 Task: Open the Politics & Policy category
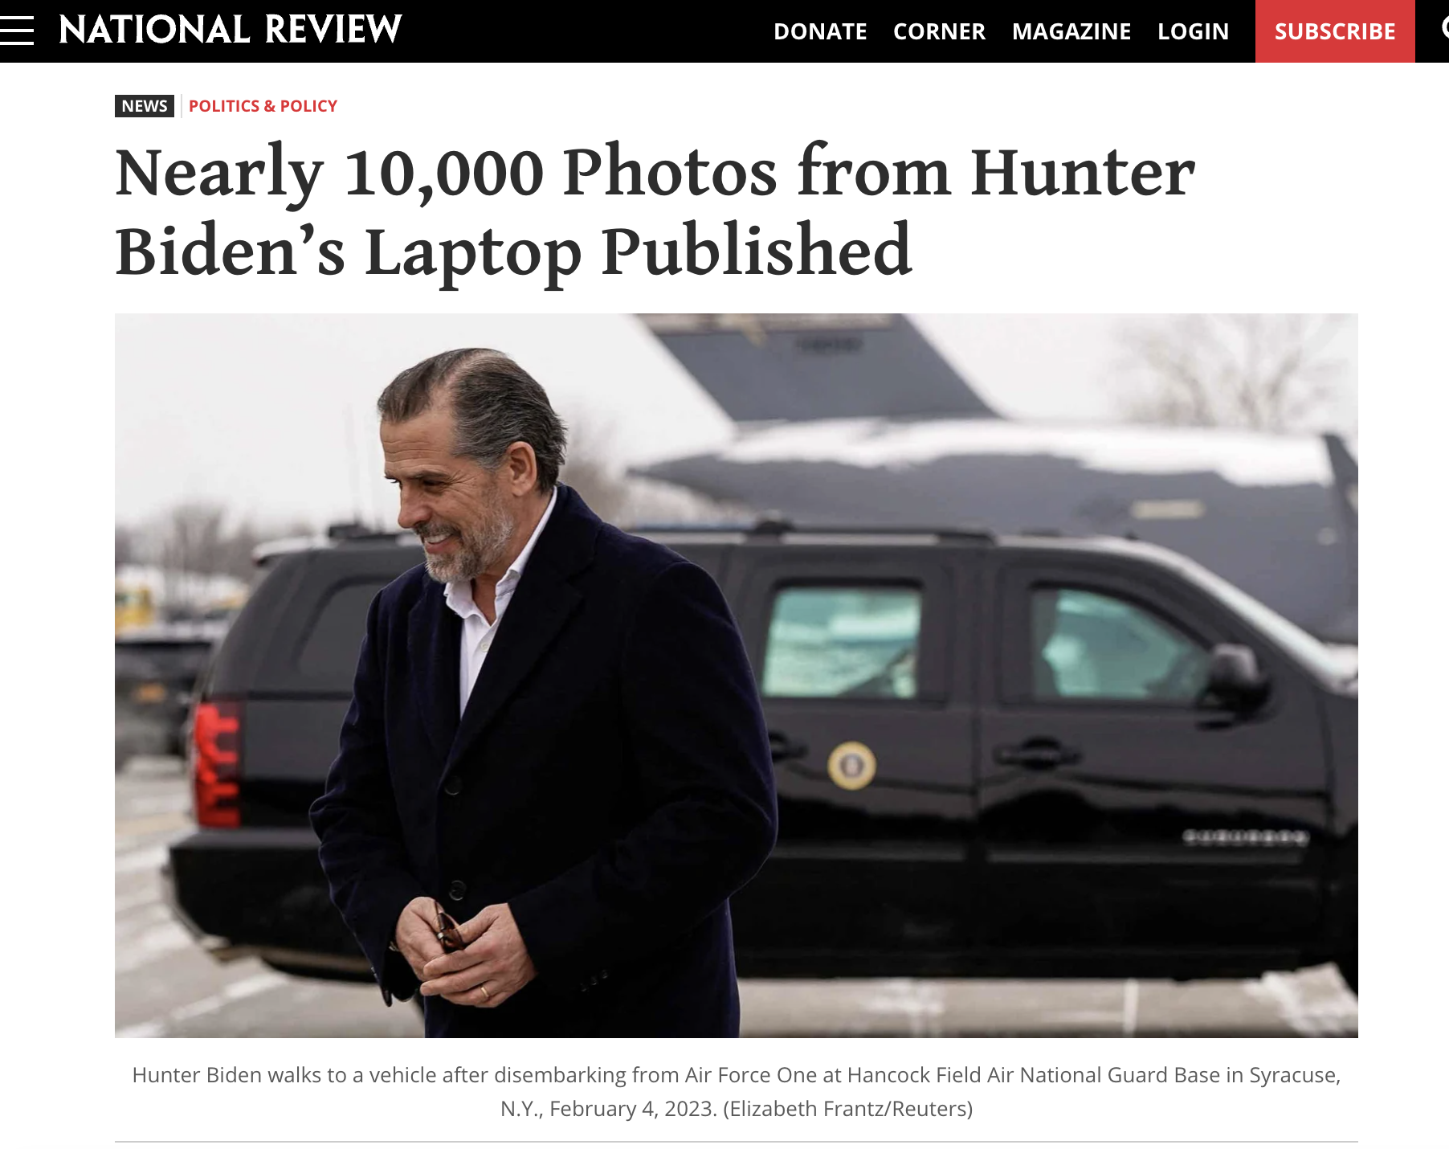(x=263, y=106)
